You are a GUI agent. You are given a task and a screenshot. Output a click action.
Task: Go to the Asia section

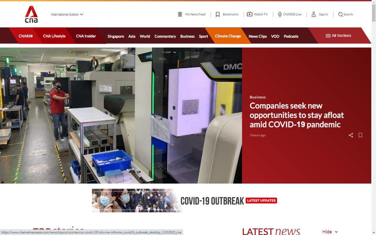click(132, 36)
